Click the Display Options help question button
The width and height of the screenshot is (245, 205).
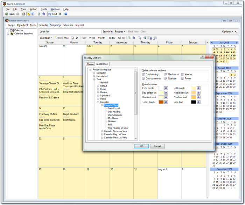pyautogui.click(x=202, y=57)
